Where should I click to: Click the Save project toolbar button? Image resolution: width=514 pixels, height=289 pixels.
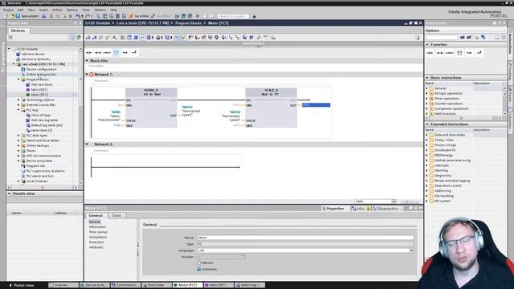pyautogui.click(x=27, y=16)
